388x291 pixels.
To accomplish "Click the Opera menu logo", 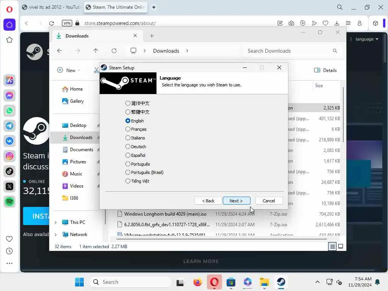I will pyautogui.click(x=9, y=9).
